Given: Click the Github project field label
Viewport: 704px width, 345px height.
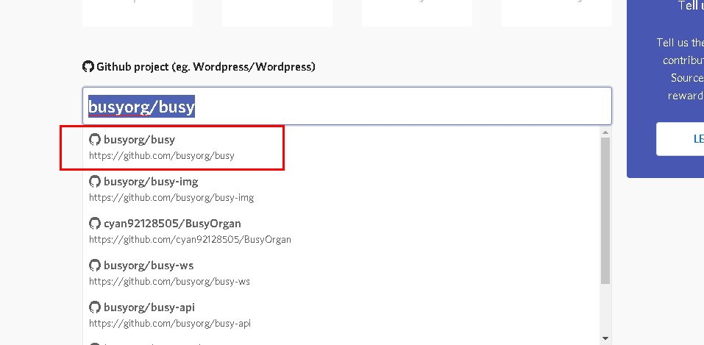Looking at the screenshot, I should click(x=206, y=67).
